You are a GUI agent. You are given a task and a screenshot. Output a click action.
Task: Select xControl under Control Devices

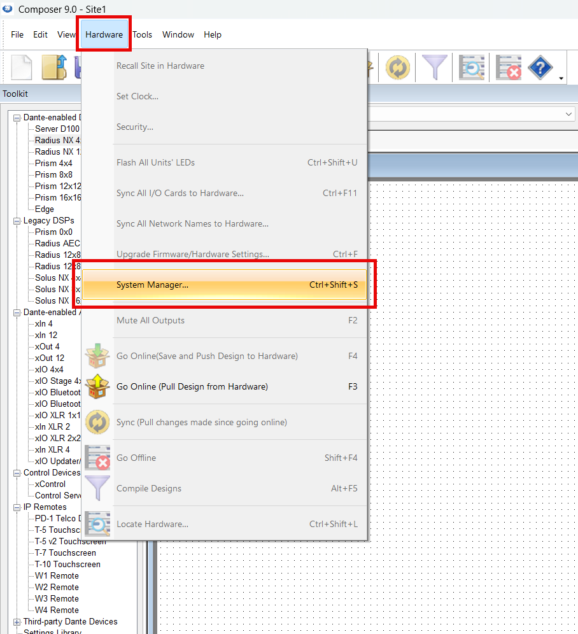[x=50, y=484]
